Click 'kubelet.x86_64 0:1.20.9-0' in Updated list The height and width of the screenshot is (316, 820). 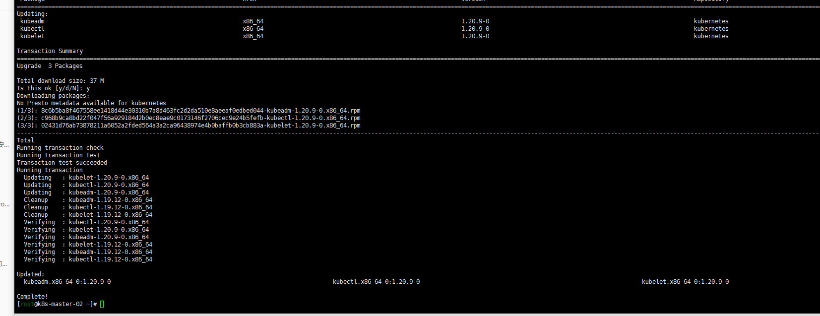pos(685,282)
